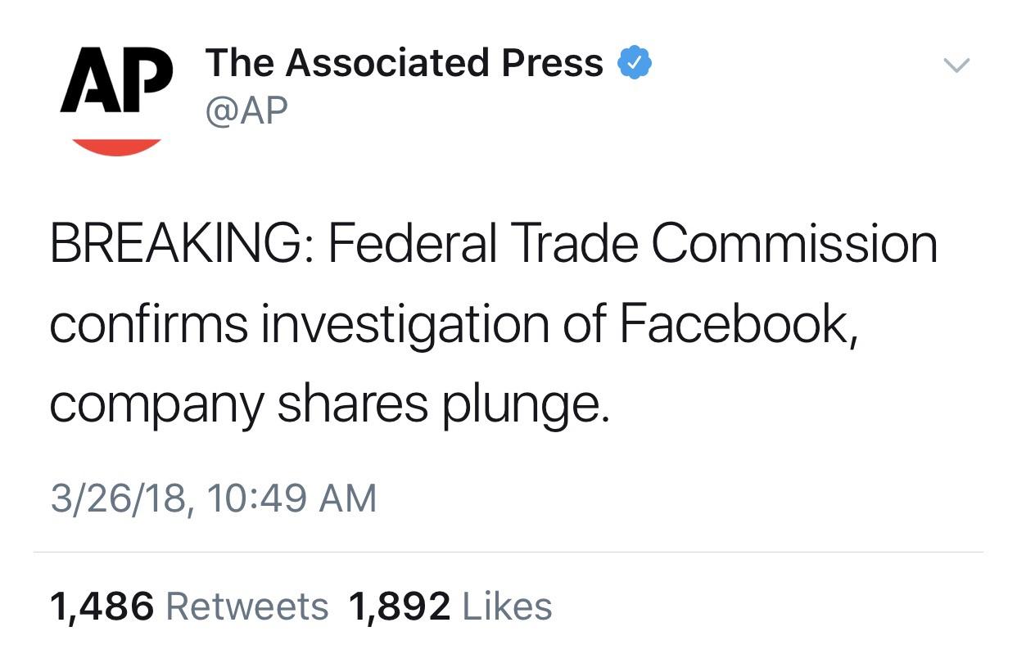Image resolution: width=1017 pixels, height=654 pixels.
Task: Open the Retweets label list
Action: coord(247,607)
